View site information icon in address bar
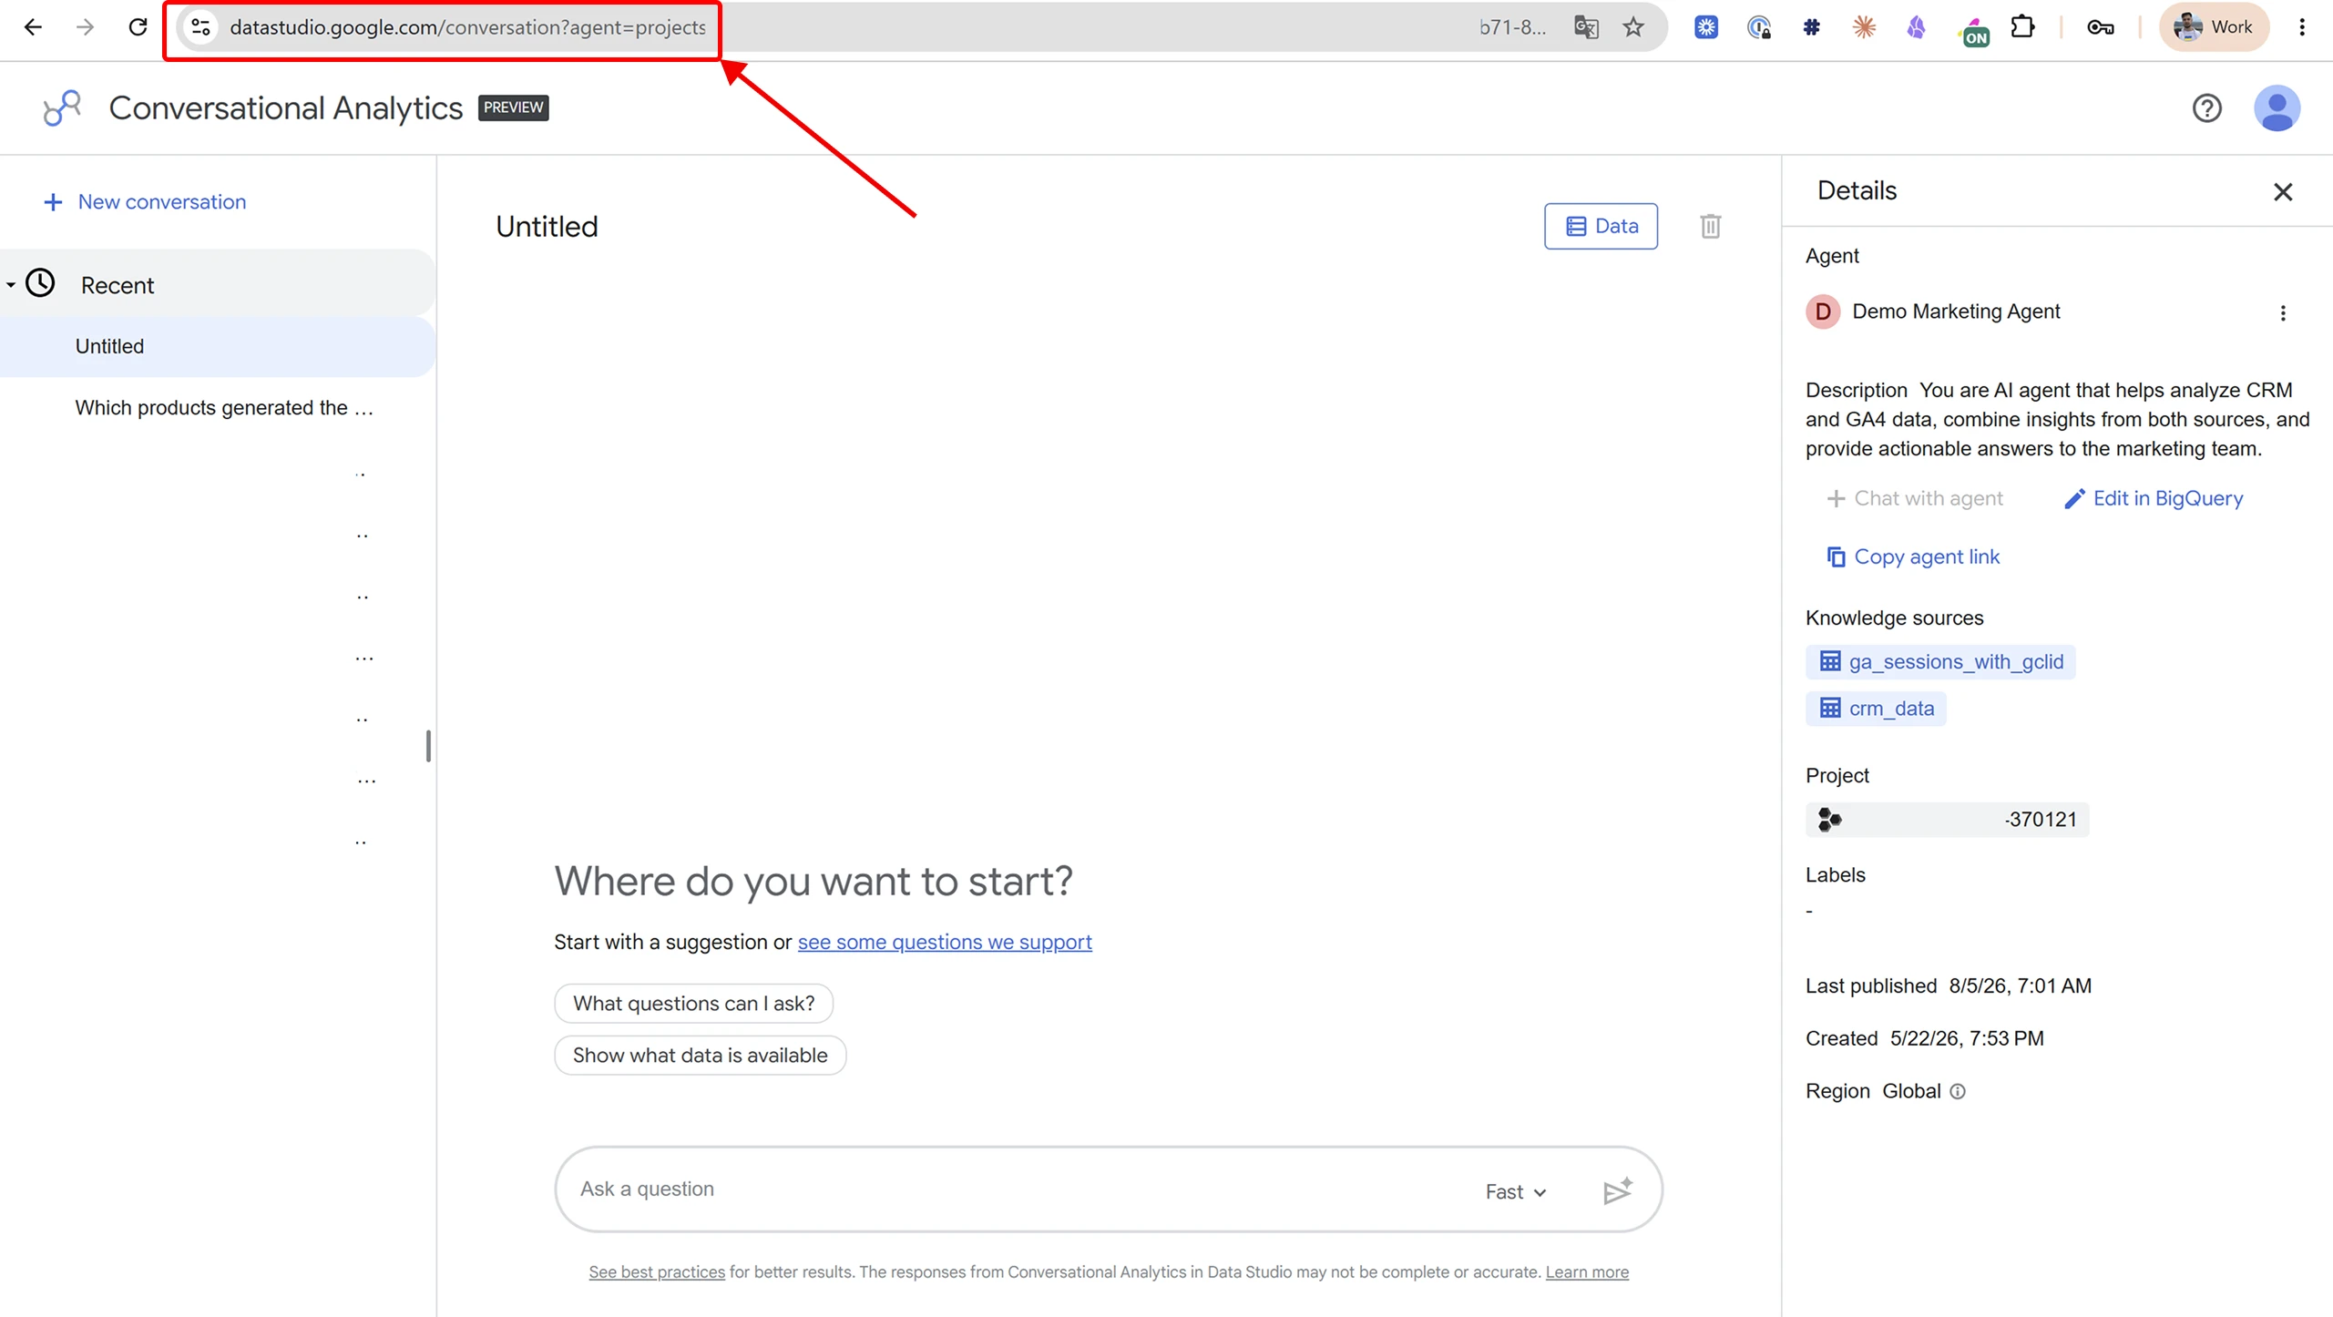Screen dimensions: 2333x1317 pyautogui.click(x=201, y=27)
